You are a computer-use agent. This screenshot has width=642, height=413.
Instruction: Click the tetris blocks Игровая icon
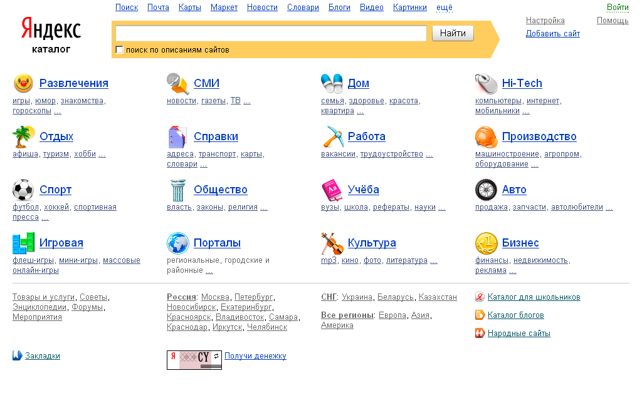coord(23,243)
